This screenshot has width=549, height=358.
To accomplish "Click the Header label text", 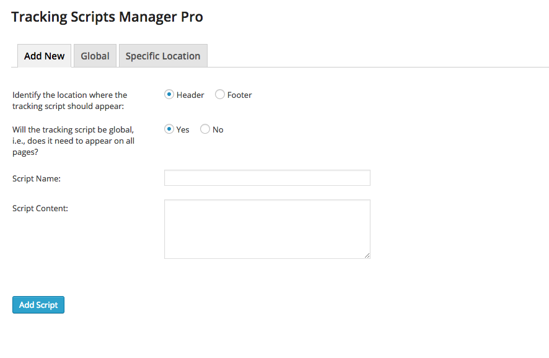I will pyautogui.click(x=190, y=95).
